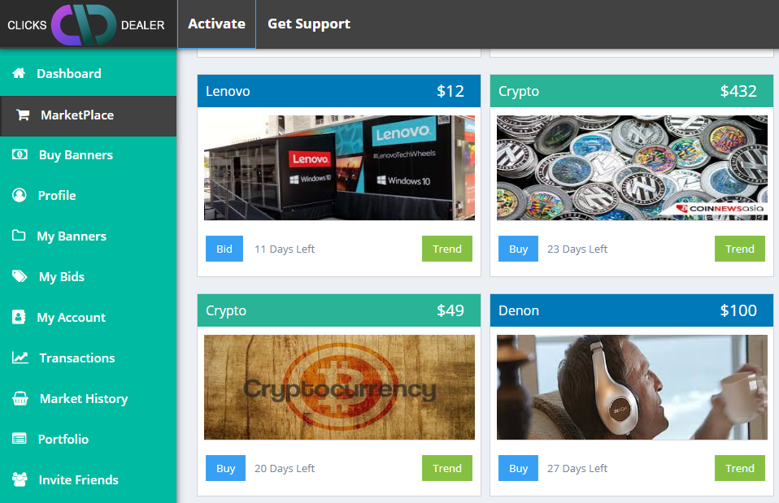Select MarketPlace in the sidebar
779x503 pixels.
(88, 115)
